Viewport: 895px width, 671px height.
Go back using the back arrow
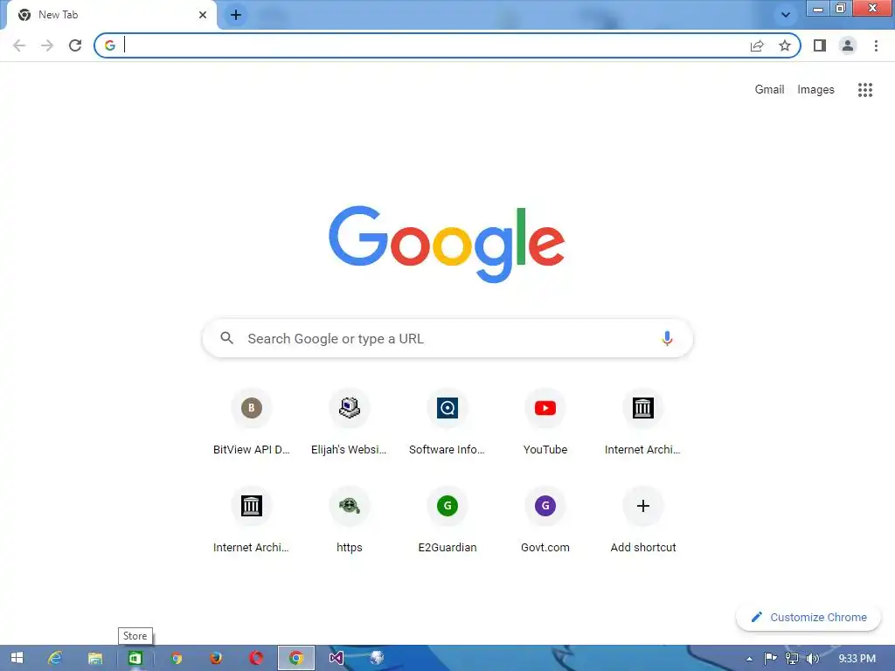pyautogui.click(x=19, y=45)
